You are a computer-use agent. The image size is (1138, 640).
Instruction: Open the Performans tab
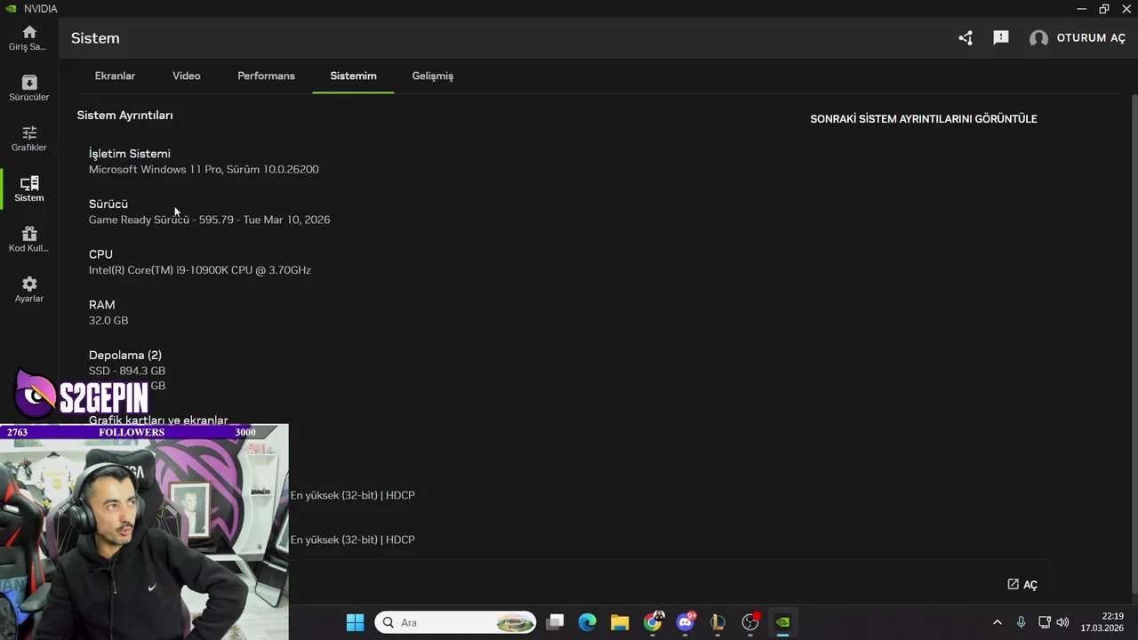266,76
